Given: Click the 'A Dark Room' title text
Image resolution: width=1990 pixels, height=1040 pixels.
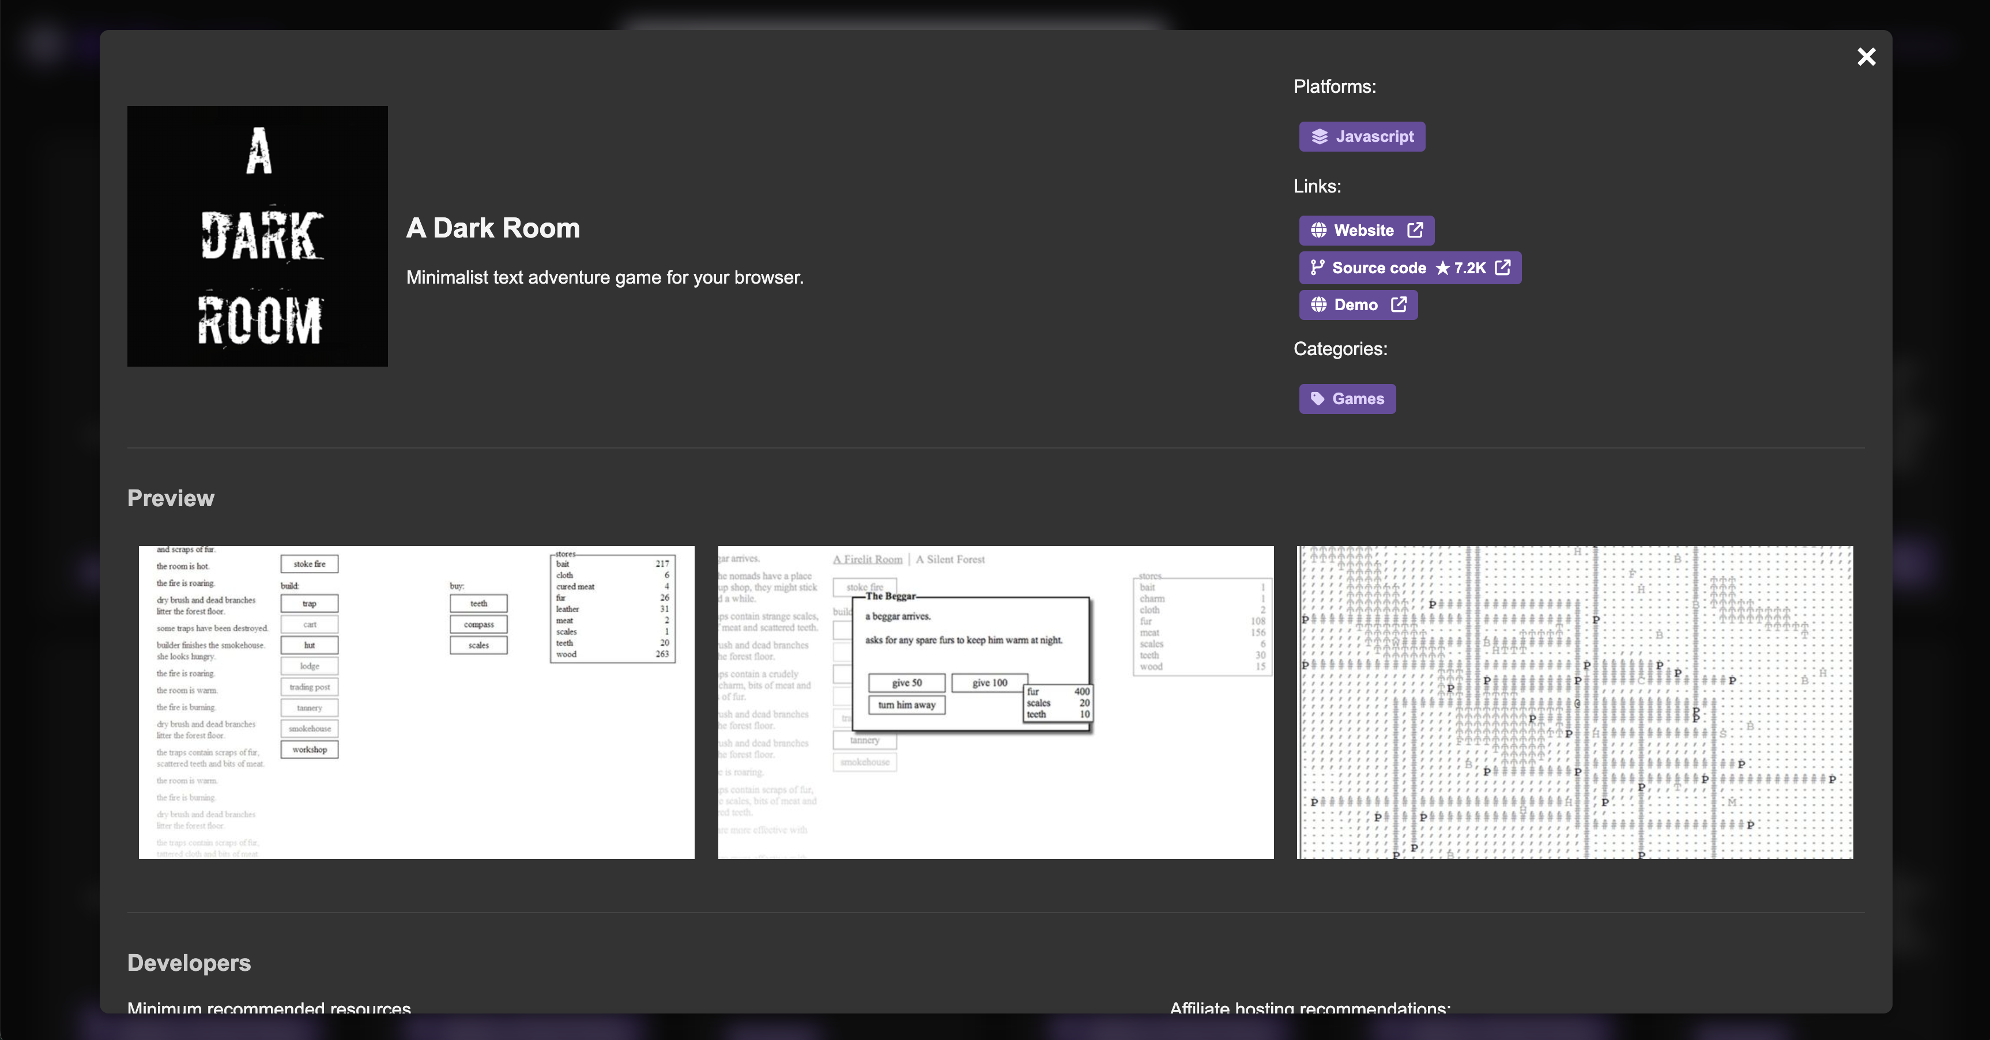Looking at the screenshot, I should [493, 228].
